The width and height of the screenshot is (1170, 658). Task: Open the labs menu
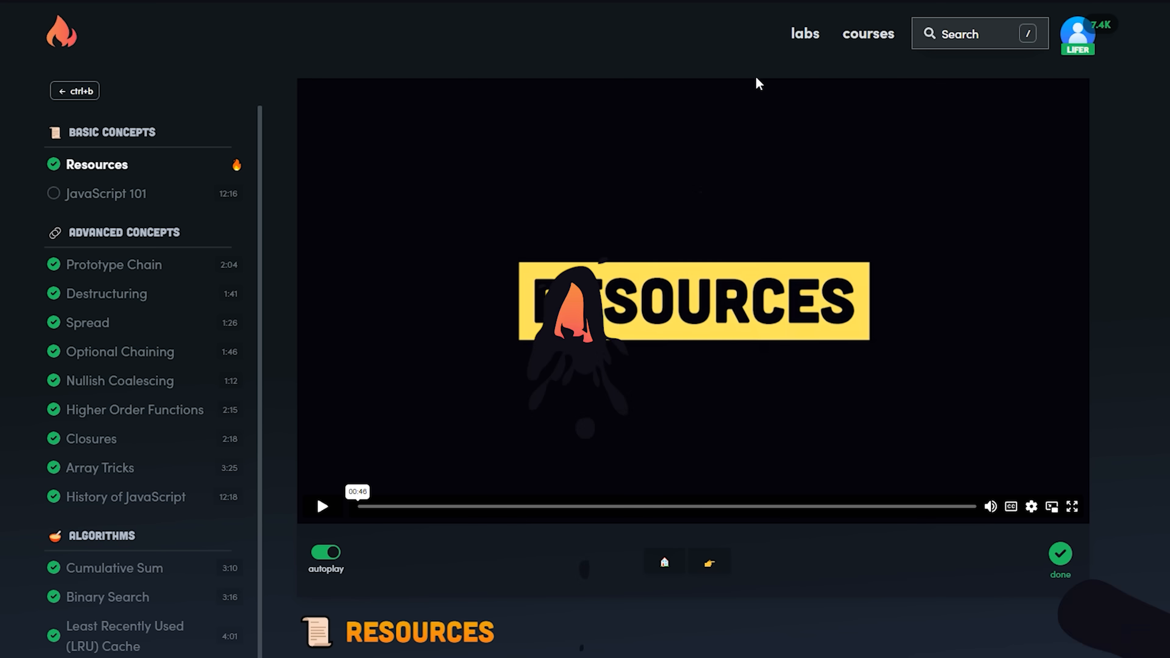pyautogui.click(x=805, y=33)
